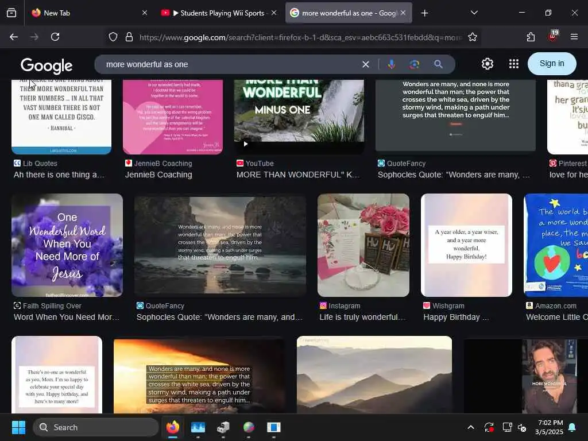Open Wishgram Happy Birthday card image
Image resolution: width=588 pixels, height=441 pixels.
click(466, 245)
